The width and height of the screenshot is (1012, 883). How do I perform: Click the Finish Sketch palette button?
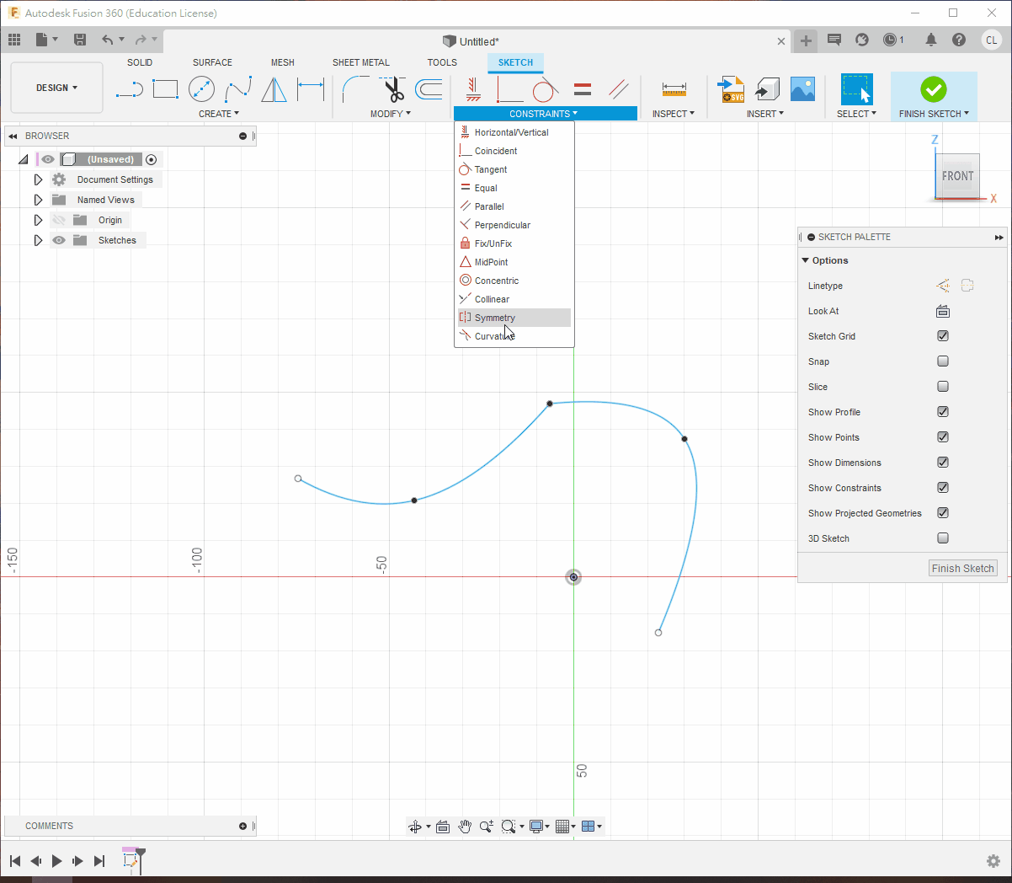(x=962, y=569)
